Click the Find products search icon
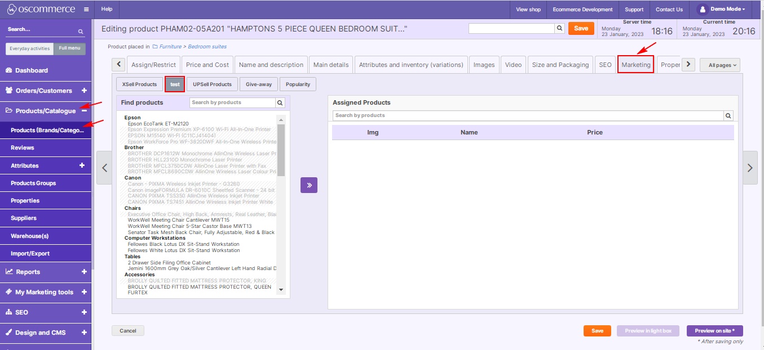Viewport: 764px width, 350px height. [x=280, y=103]
